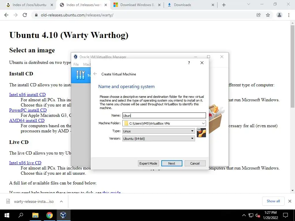
Task: Click the page vertical scrollbar
Action: tap(292, 66)
